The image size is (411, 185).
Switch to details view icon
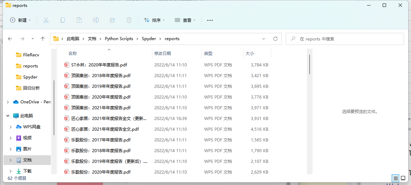[395, 178]
